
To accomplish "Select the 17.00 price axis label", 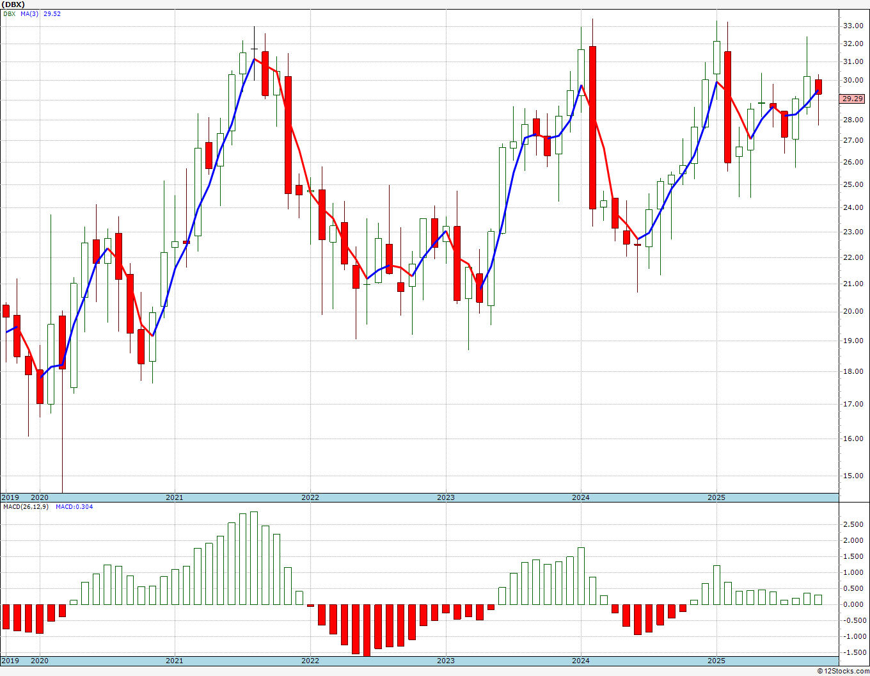I will pyautogui.click(x=853, y=405).
